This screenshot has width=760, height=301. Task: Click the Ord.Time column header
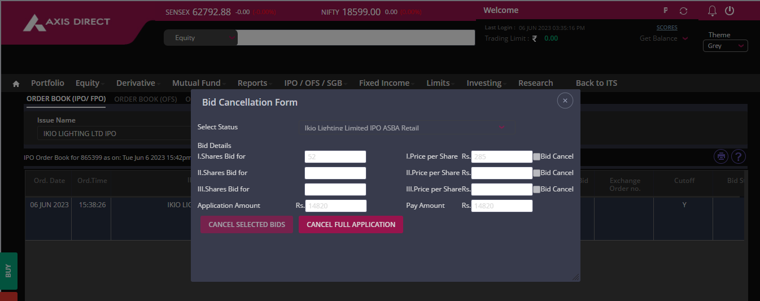coord(92,181)
